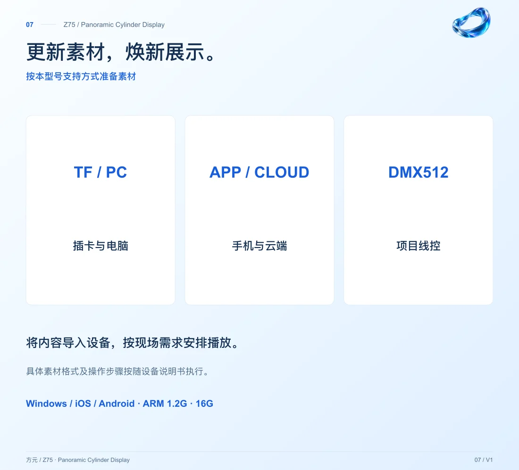
Task: Click the label 插卡与电脑
Action: (x=100, y=246)
